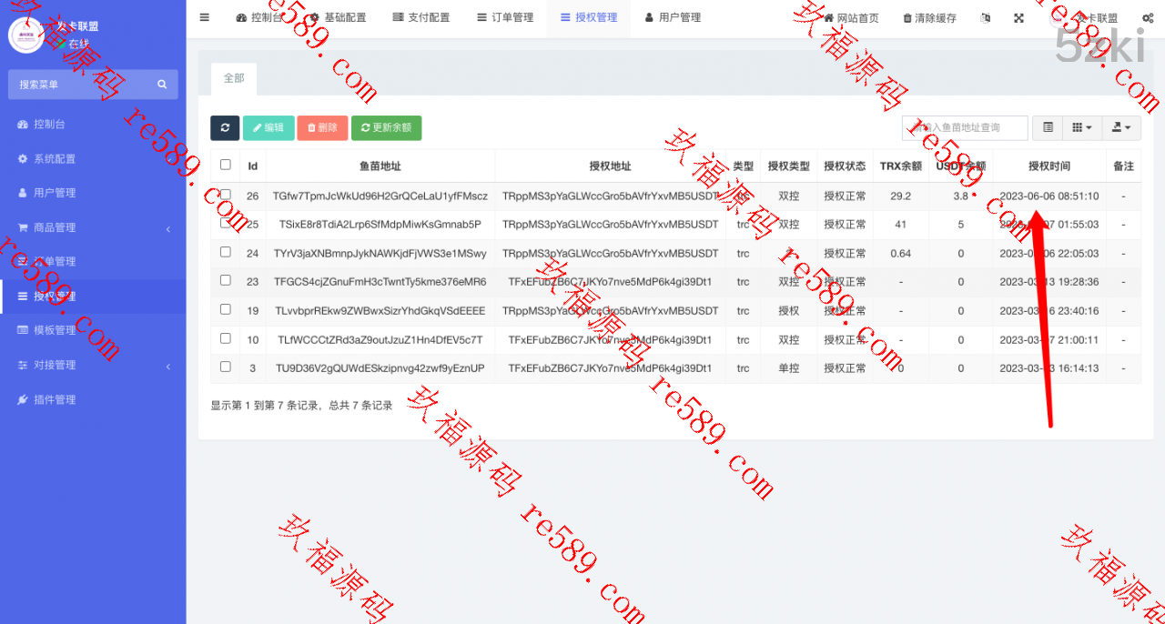This screenshot has width=1165, height=624.
Task: Click the 授权时间 column header
Action: click(1049, 166)
